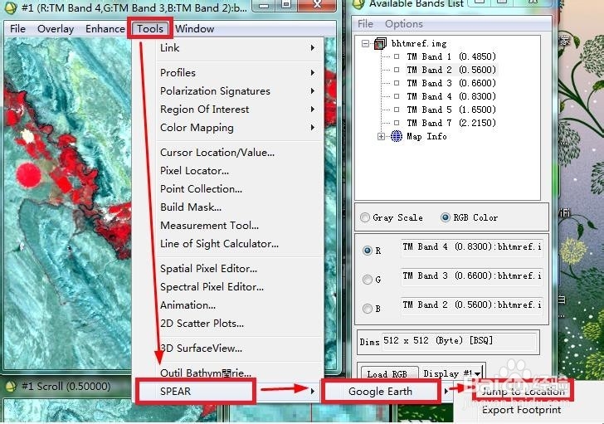The height and width of the screenshot is (424, 604).
Task: Collapse the bhtmref.img tree node
Action: 365,43
